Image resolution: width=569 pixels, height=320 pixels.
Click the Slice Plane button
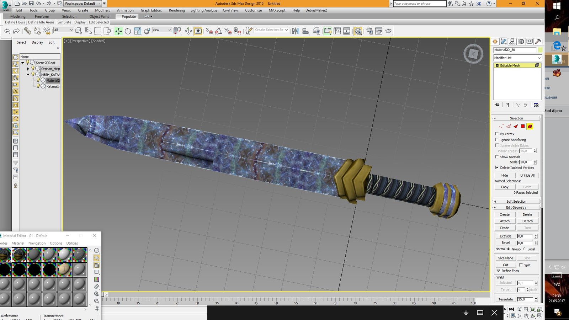click(505, 258)
